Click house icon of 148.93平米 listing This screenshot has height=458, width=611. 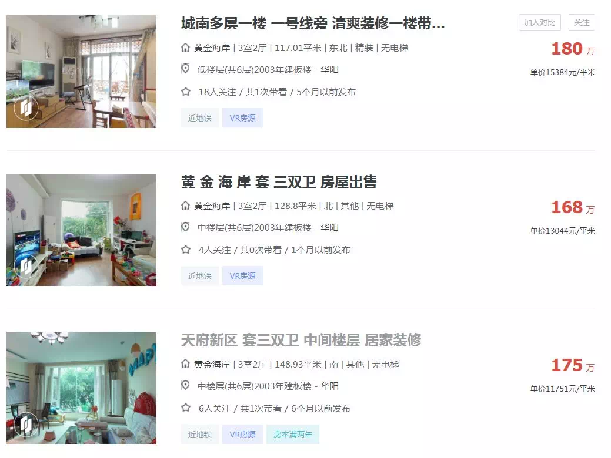click(x=185, y=364)
